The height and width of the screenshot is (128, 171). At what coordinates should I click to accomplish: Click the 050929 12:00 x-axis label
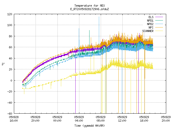coord(122,119)
